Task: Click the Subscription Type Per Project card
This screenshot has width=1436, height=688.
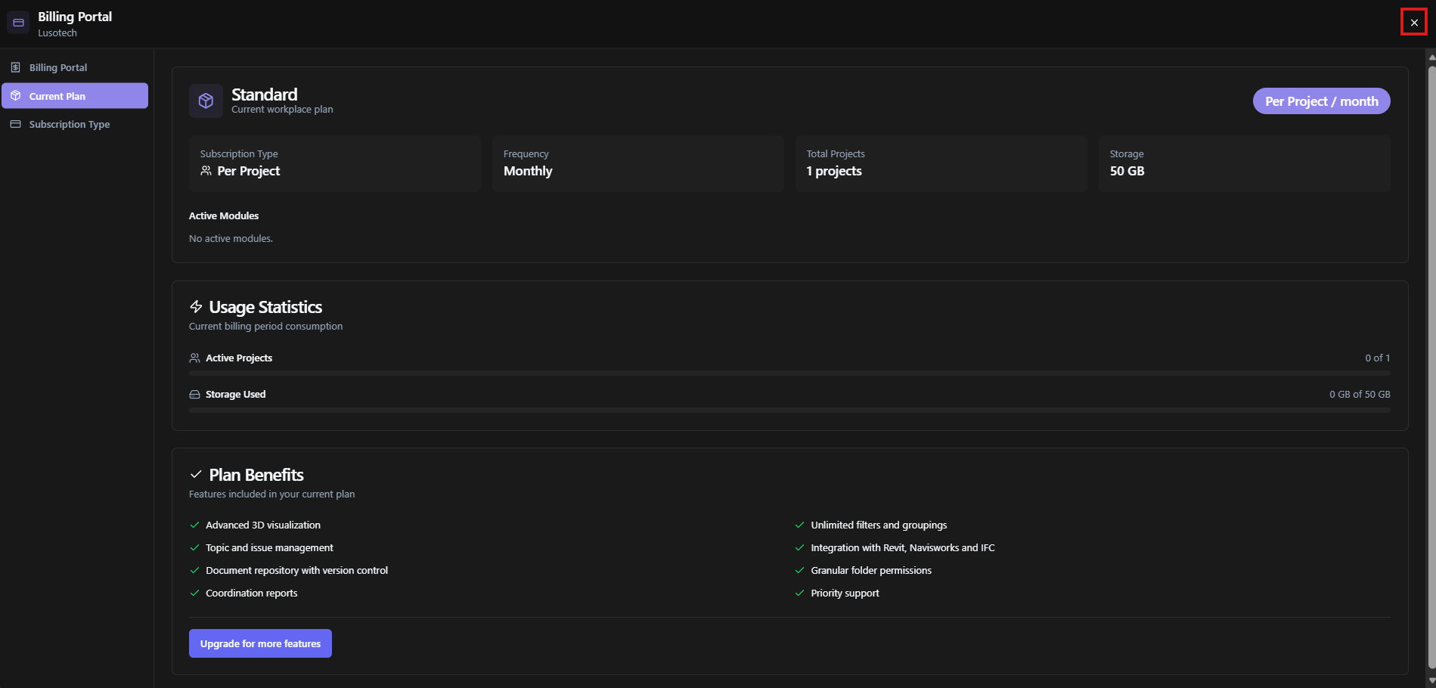Action: (x=335, y=163)
